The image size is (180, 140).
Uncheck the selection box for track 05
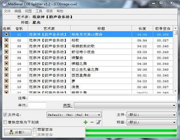click(7, 58)
